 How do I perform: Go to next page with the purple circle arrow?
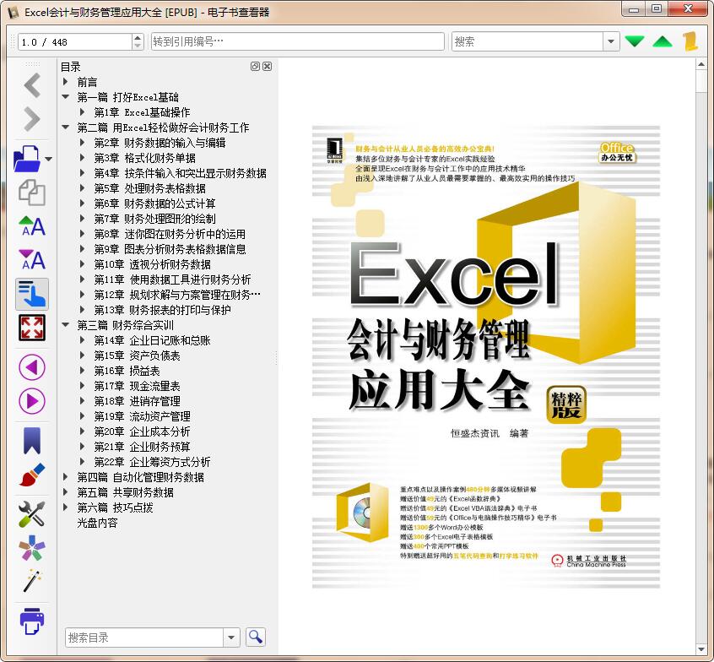32,401
